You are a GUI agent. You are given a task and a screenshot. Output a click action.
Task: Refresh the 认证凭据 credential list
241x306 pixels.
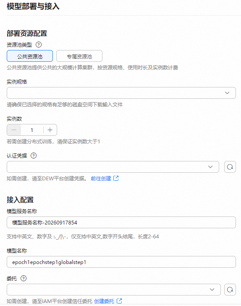point(230,167)
